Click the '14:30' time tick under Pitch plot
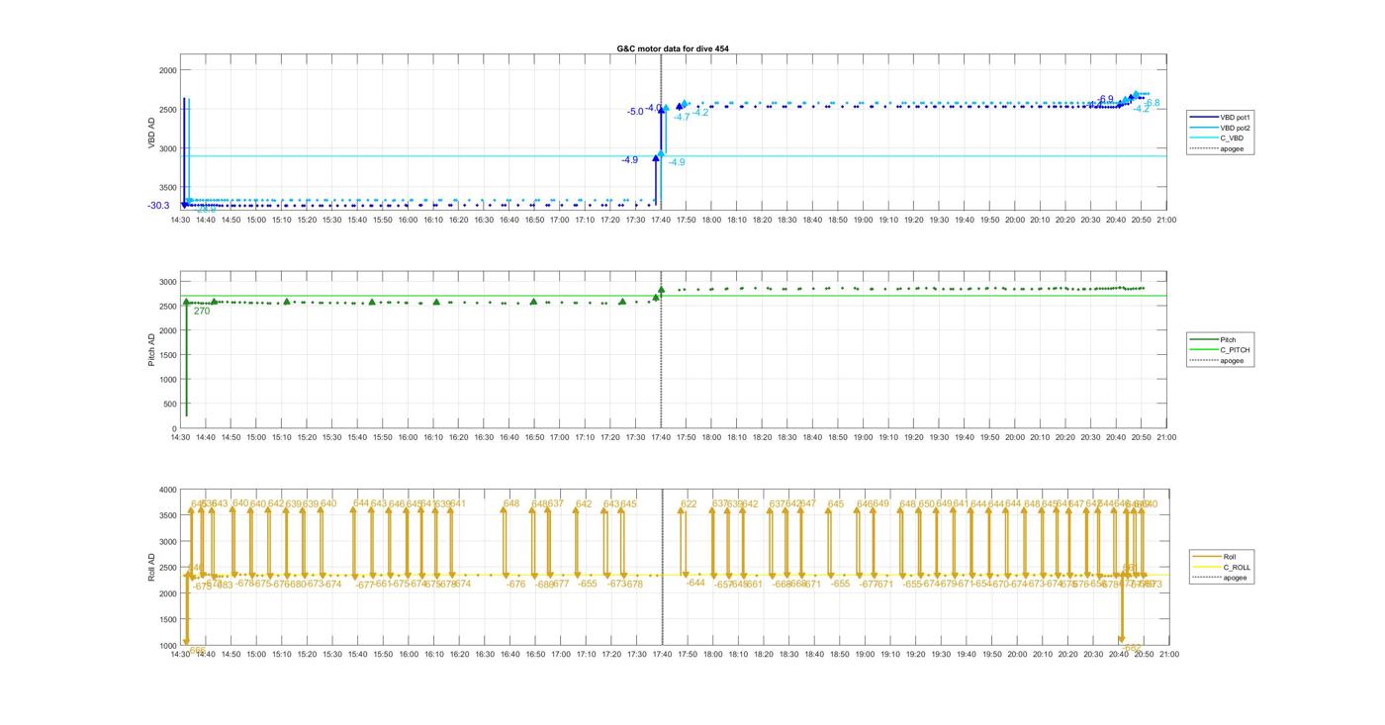This screenshot has width=1385, height=725. 180,437
